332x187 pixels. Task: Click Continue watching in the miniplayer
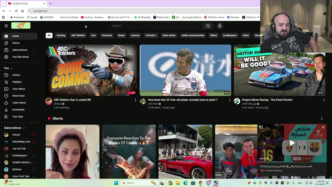[x=273, y=171]
